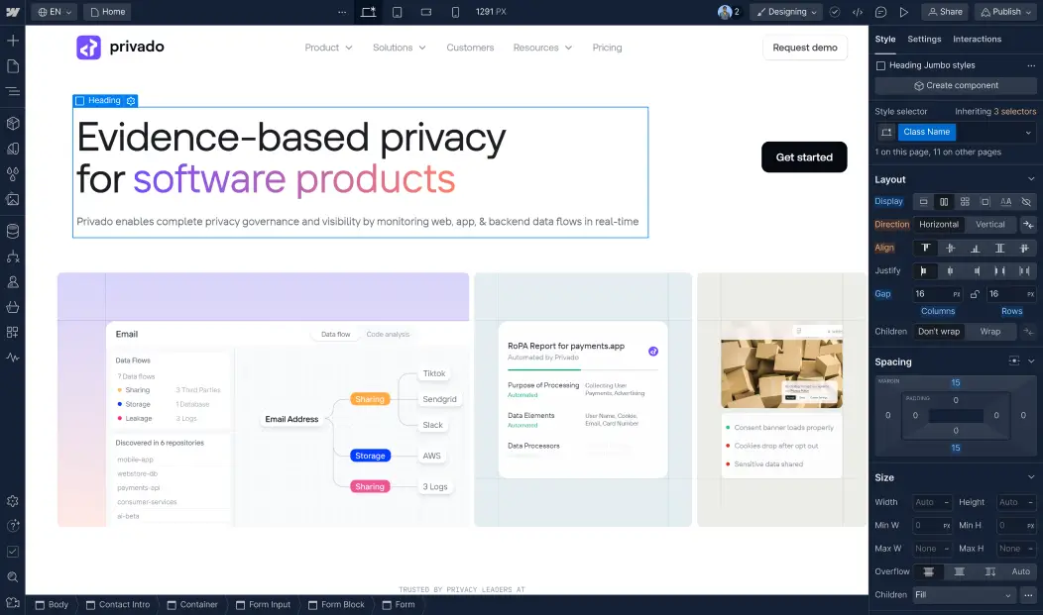Choose Horizontal flex direction

tap(939, 225)
